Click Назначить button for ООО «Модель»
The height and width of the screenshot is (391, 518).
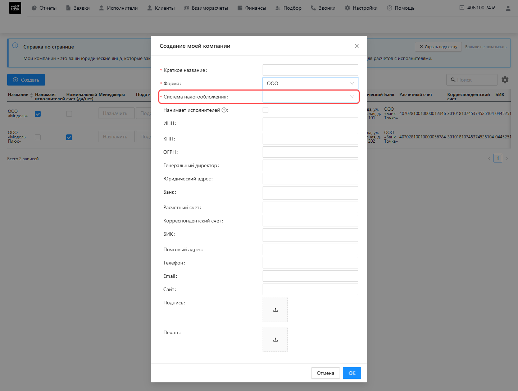117,113
